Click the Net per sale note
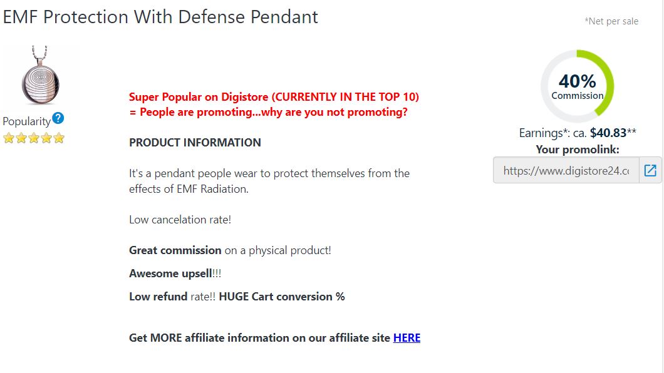 click(x=611, y=21)
